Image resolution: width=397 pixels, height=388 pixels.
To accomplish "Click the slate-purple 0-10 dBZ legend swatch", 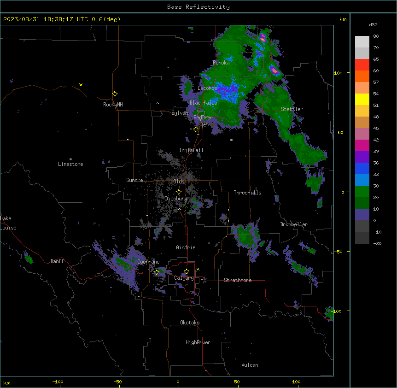I will (x=362, y=215).
